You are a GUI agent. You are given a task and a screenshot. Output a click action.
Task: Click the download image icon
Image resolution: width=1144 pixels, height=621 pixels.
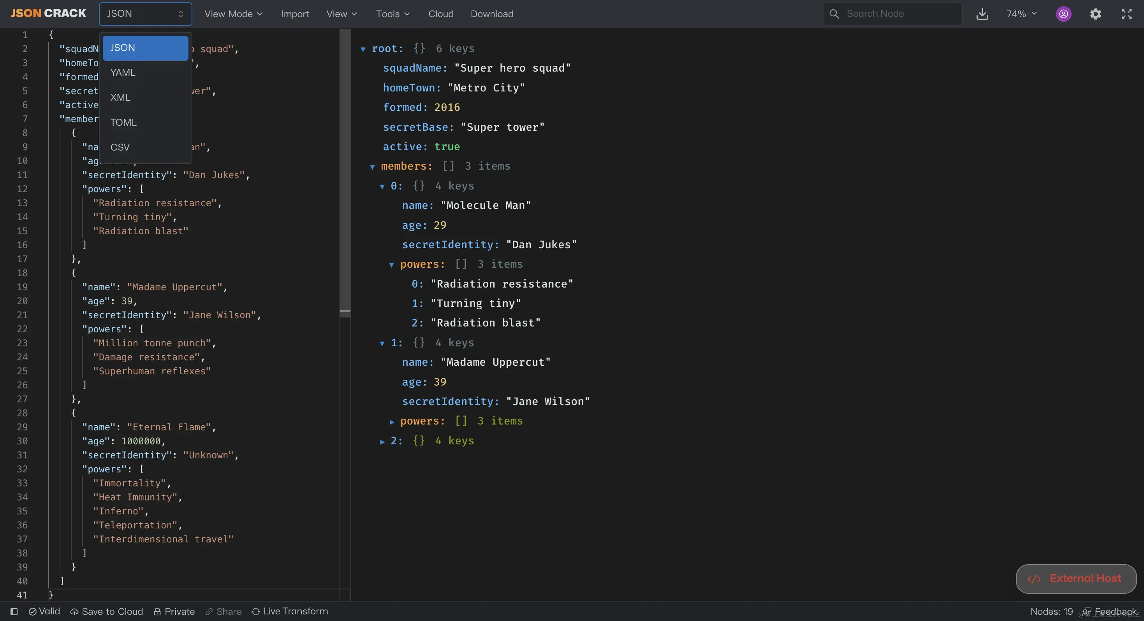point(982,14)
